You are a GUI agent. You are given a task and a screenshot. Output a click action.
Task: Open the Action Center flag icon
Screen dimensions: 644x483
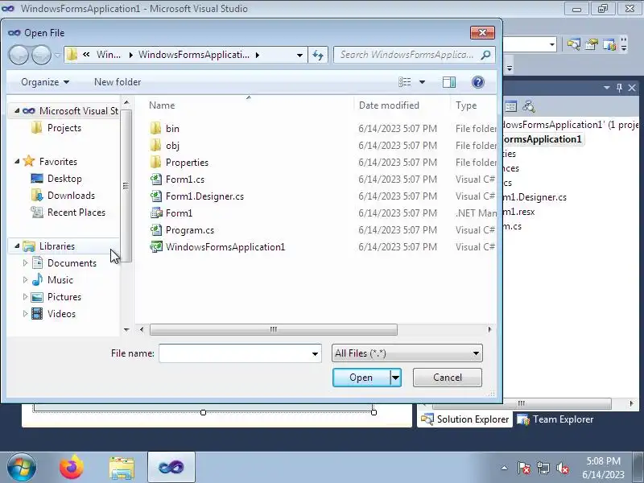coord(523,468)
